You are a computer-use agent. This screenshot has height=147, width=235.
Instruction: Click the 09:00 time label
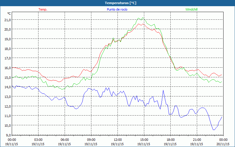pos(91,140)
